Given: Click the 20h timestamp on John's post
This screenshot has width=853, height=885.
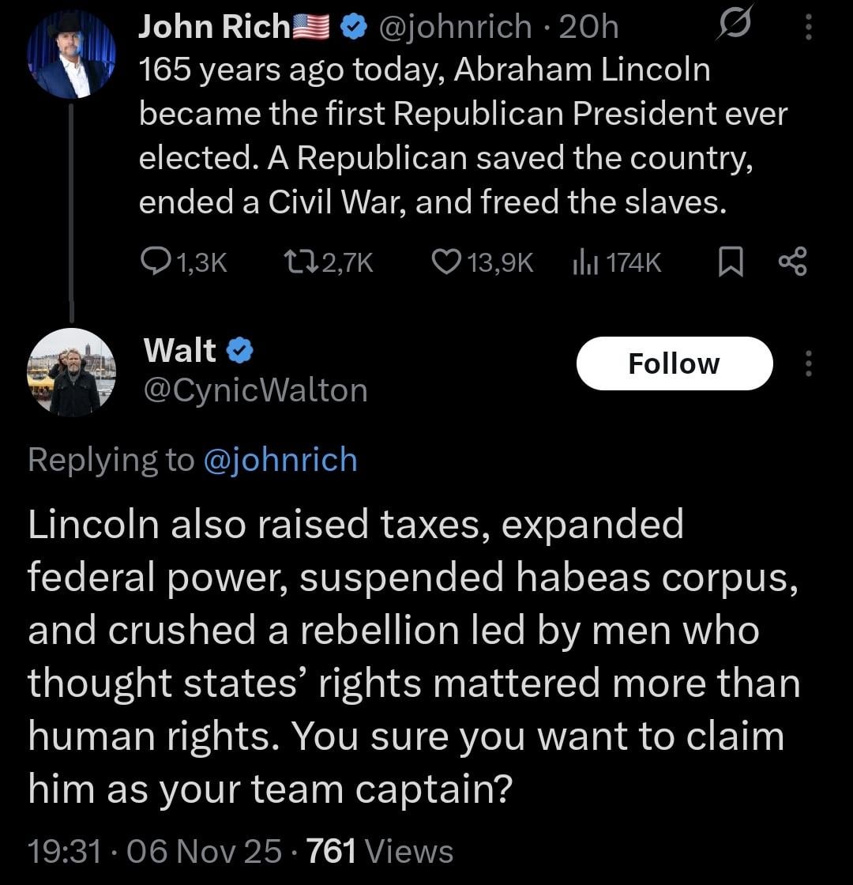Looking at the screenshot, I should 588,28.
